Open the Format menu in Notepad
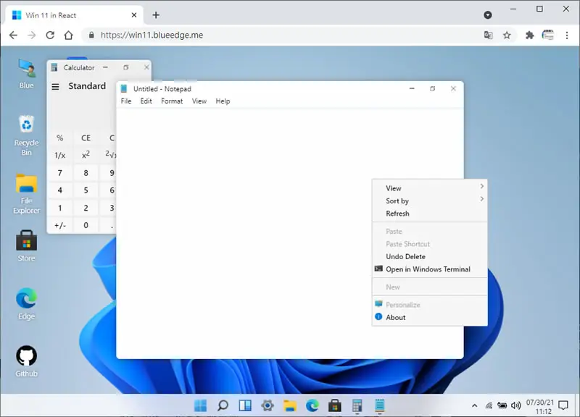 pos(172,101)
